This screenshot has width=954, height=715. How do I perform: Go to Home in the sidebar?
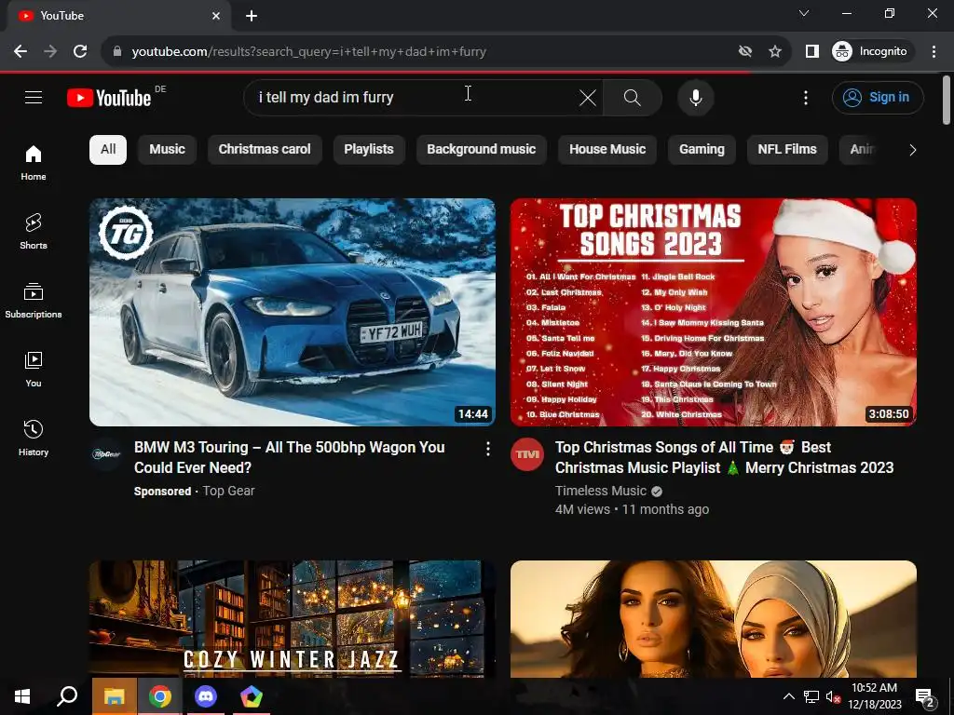click(34, 163)
